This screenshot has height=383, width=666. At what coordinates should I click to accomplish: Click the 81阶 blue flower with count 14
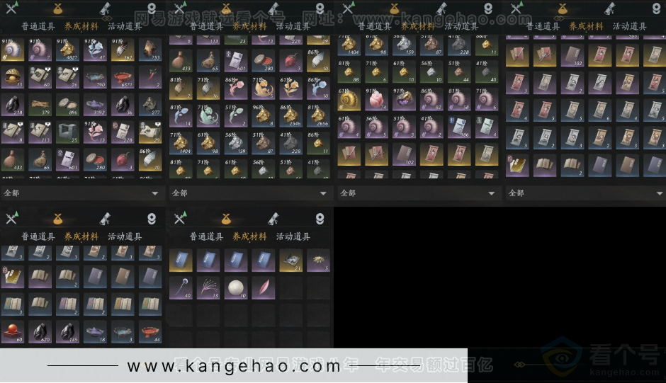coord(181,115)
